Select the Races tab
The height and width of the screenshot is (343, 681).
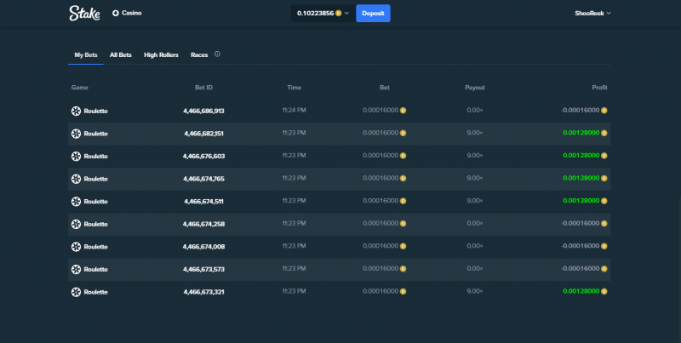(x=199, y=54)
